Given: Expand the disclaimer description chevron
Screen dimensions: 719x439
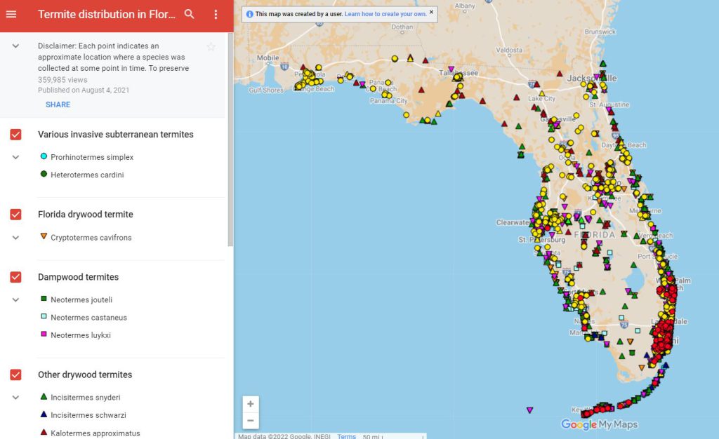Looking at the screenshot, I should (x=15, y=46).
